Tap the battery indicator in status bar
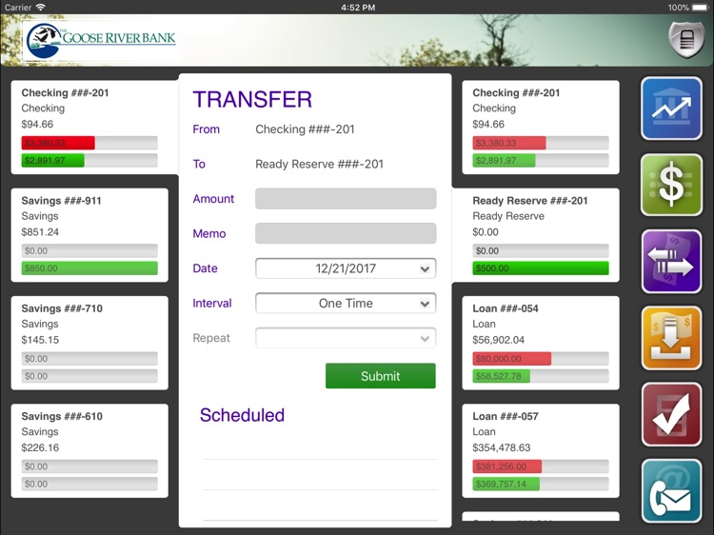The height and width of the screenshot is (535, 714). click(700, 8)
